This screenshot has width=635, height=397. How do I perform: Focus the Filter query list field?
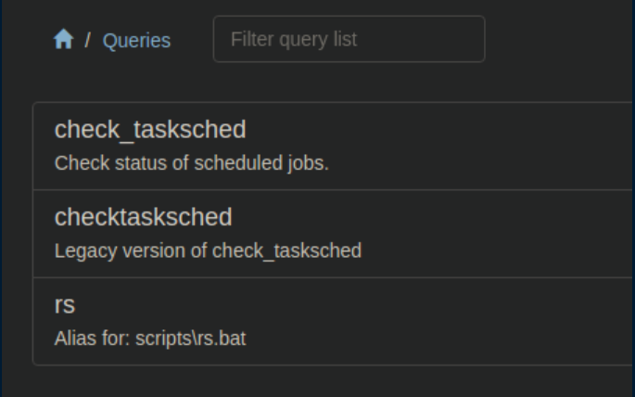point(349,39)
